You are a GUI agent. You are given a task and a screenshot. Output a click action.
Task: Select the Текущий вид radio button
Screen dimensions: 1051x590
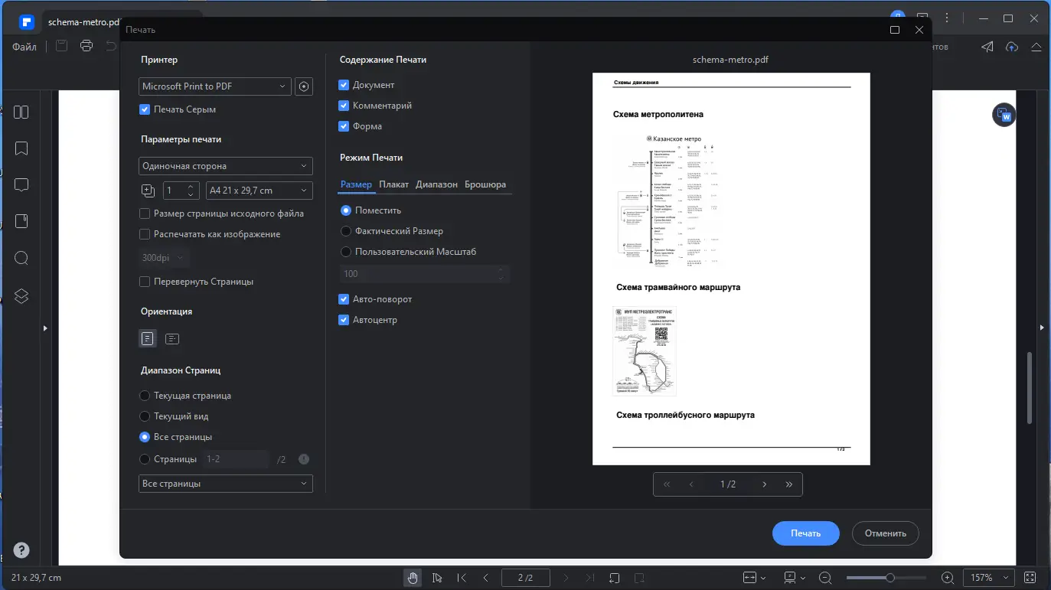coord(145,416)
